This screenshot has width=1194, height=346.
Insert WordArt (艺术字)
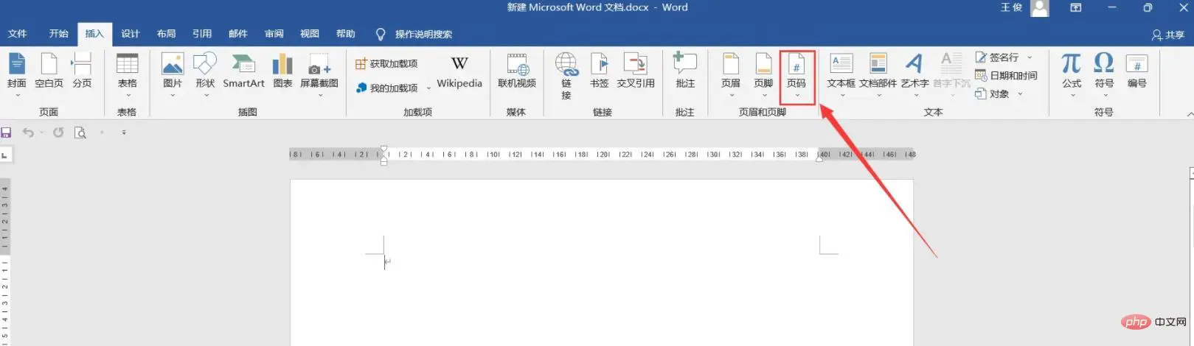914,74
